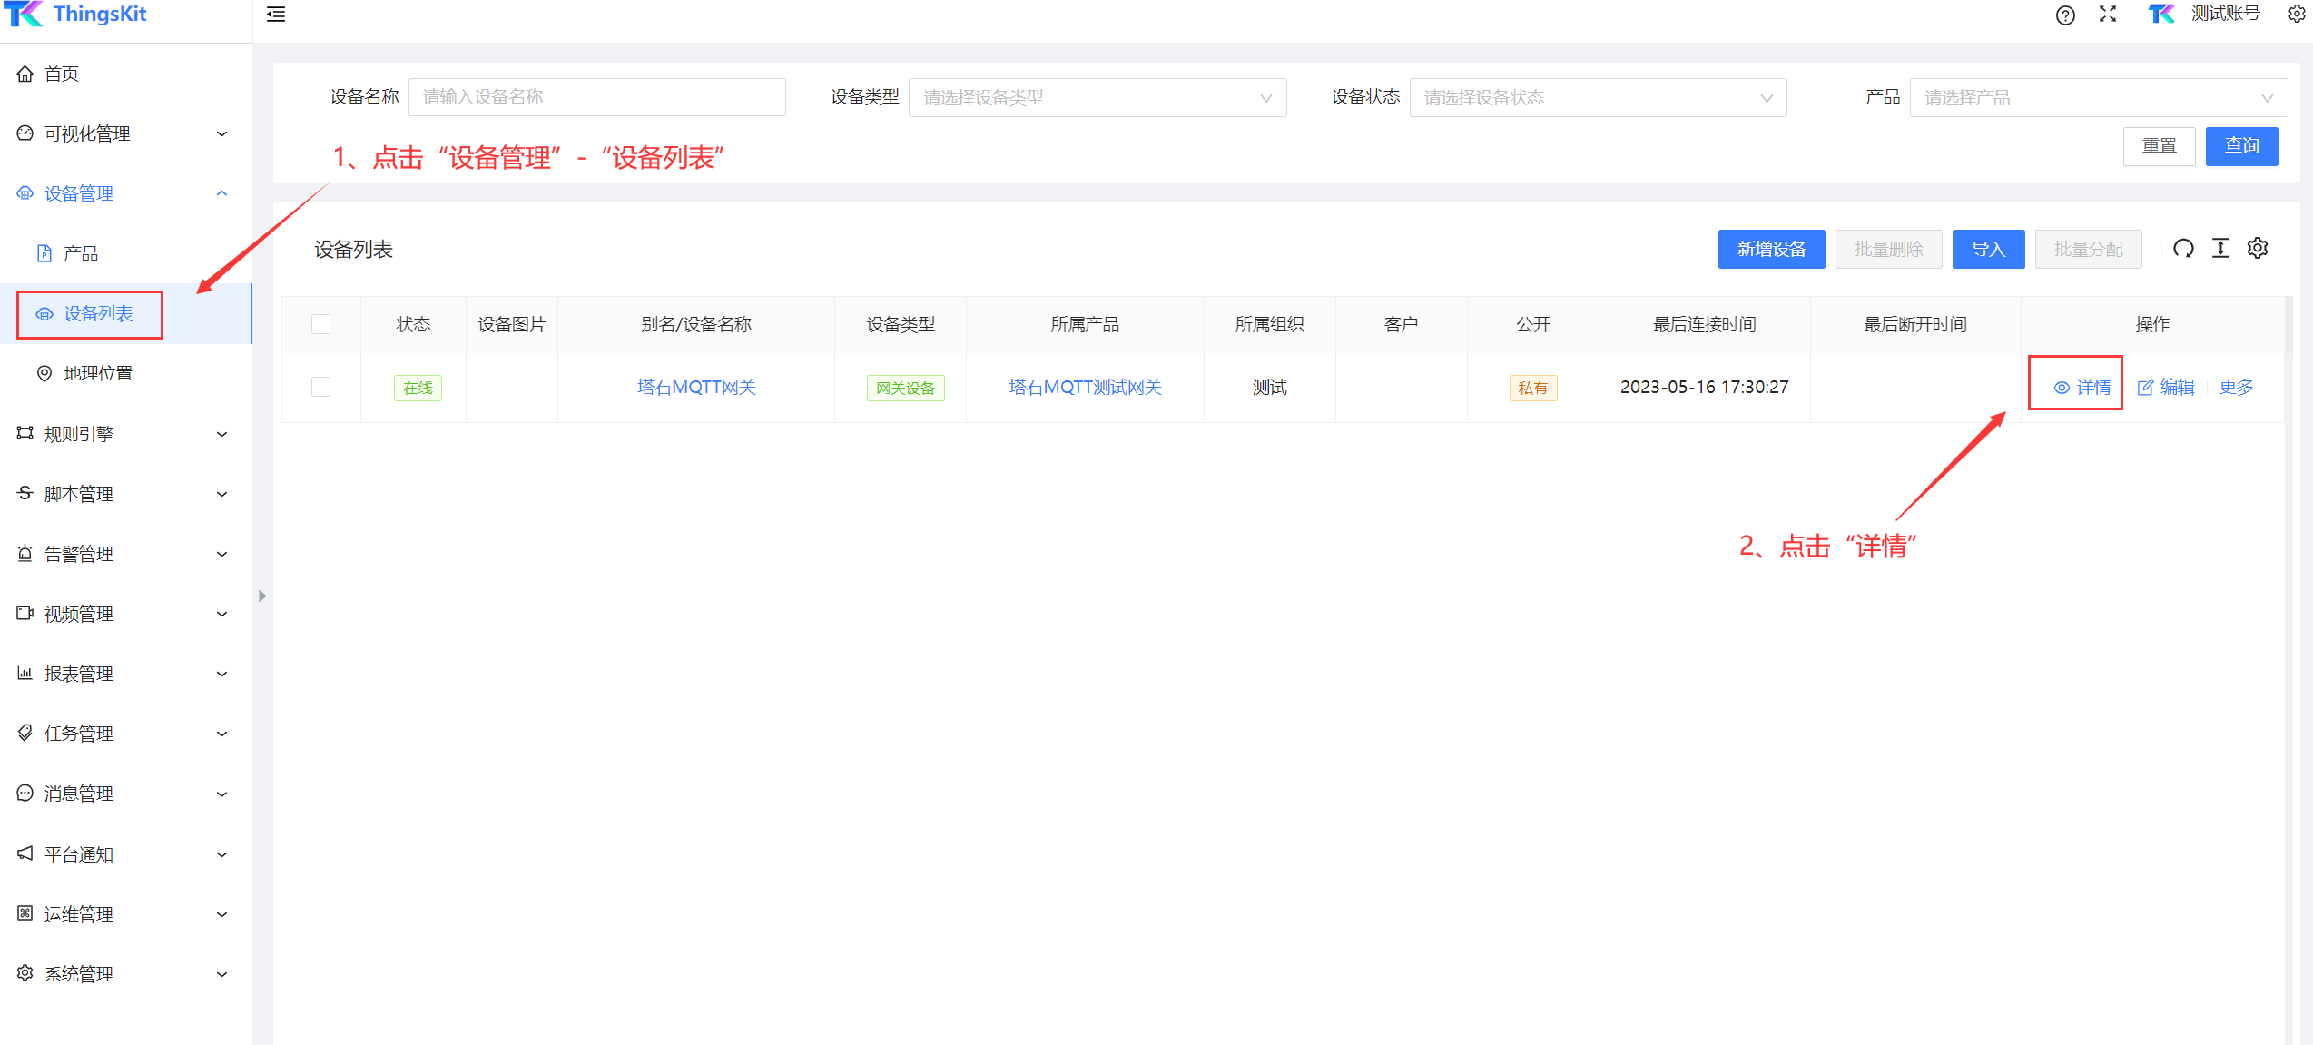Open table column settings gear
2313x1045 pixels.
click(2258, 249)
